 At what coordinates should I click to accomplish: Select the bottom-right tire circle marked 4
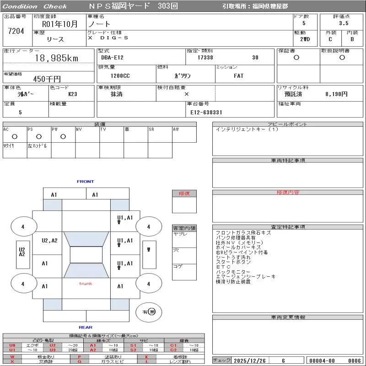click(148, 284)
